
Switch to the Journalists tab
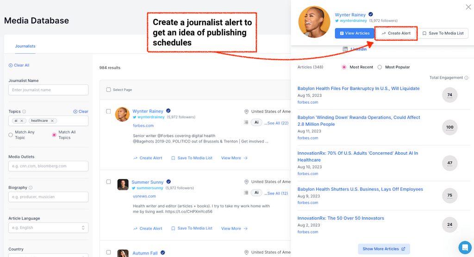[x=25, y=46]
